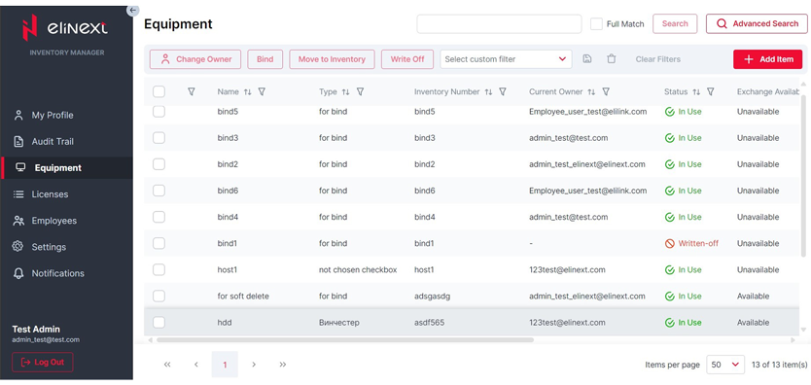
Task: Open Audit Trail in the sidebar
Action: (66, 142)
